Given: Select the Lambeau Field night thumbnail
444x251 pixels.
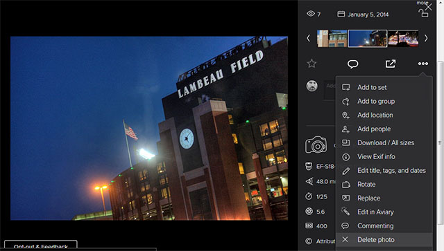Looking at the screenshot, I should point(367,39).
